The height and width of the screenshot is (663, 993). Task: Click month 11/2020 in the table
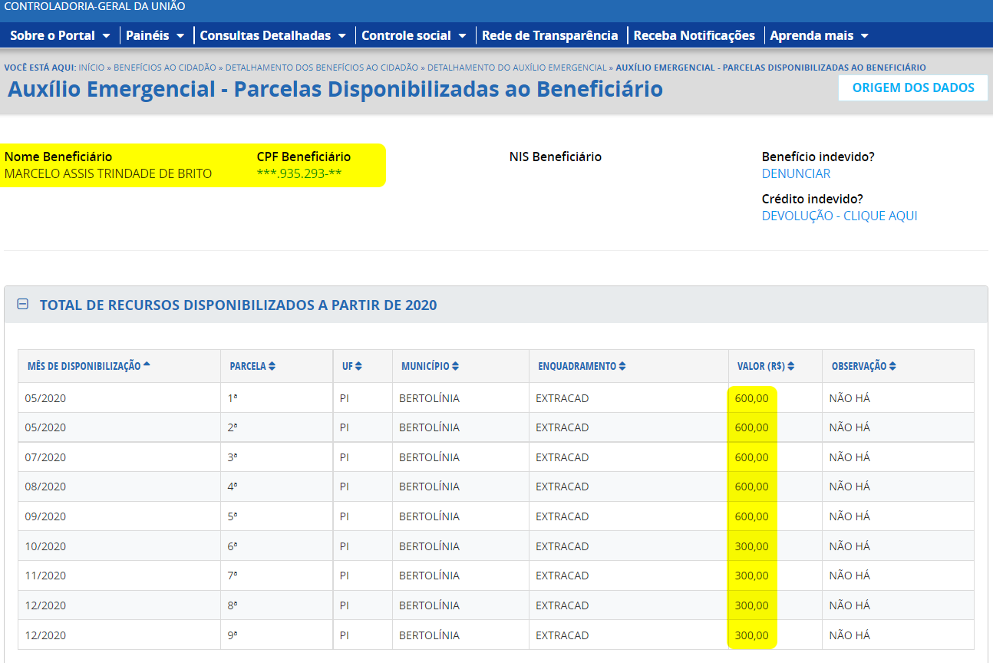tap(46, 576)
